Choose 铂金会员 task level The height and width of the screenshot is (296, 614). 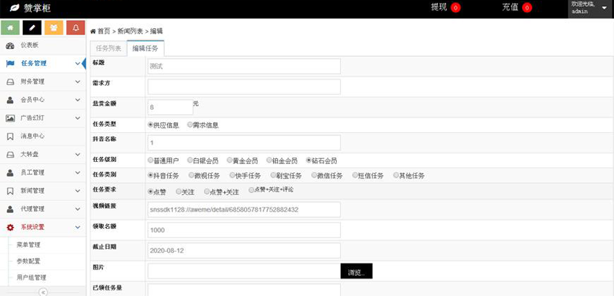point(269,160)
